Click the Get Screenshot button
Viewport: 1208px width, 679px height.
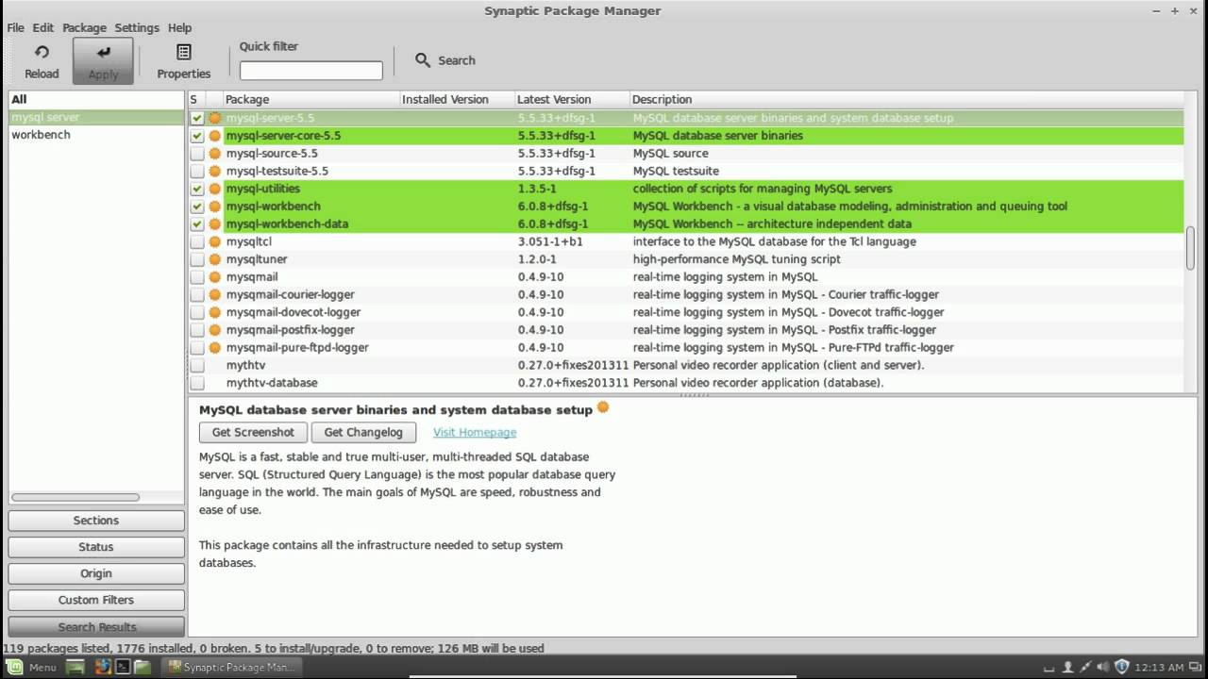pos(253,432)
